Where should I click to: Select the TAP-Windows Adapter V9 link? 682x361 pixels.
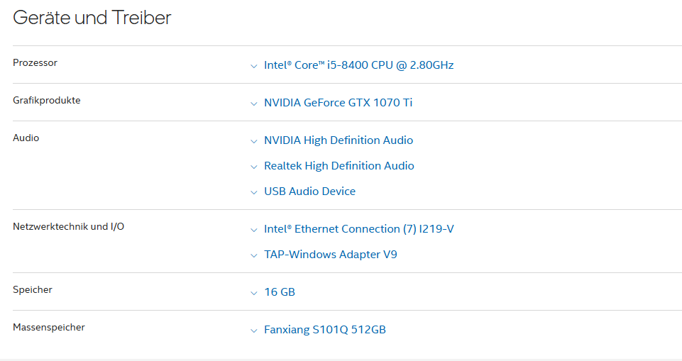pos(331,255)
